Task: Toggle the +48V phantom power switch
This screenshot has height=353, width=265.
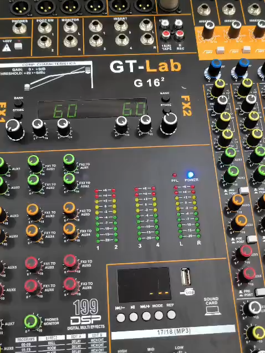Action: 18,46
